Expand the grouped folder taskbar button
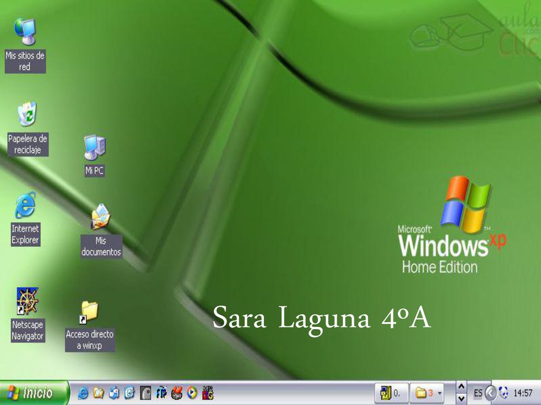The height and width of the screenshot is (405, 541). click(427, 393)
